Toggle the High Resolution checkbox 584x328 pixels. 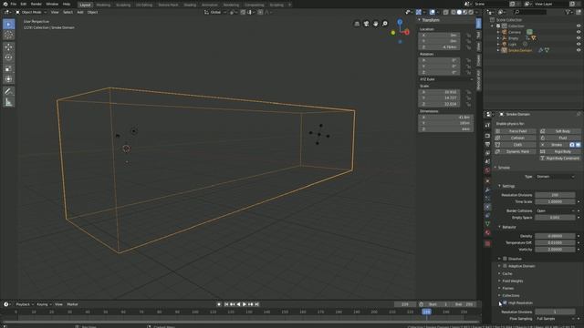point(505,302)
